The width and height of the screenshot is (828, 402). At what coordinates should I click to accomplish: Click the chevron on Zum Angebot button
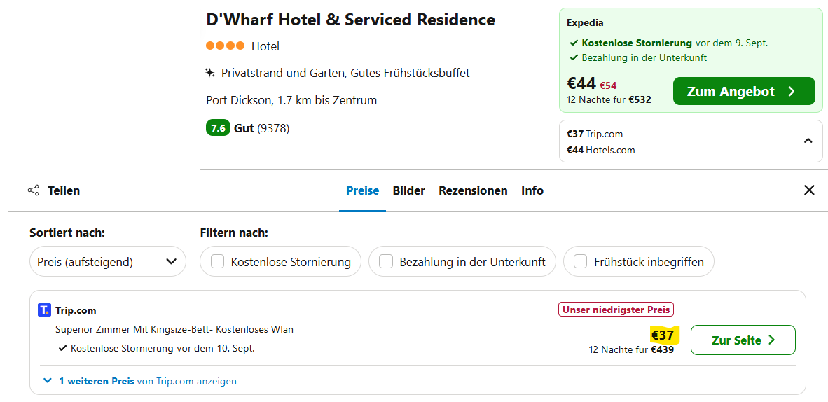(792, 92)
